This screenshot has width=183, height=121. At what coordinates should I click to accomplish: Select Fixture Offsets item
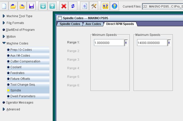coord(28,79)
